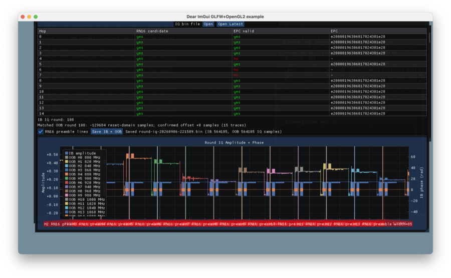451x278 pixels.
Task: Hide OOB H6 920 MHz trace in legend
Action: pos(83,183)
